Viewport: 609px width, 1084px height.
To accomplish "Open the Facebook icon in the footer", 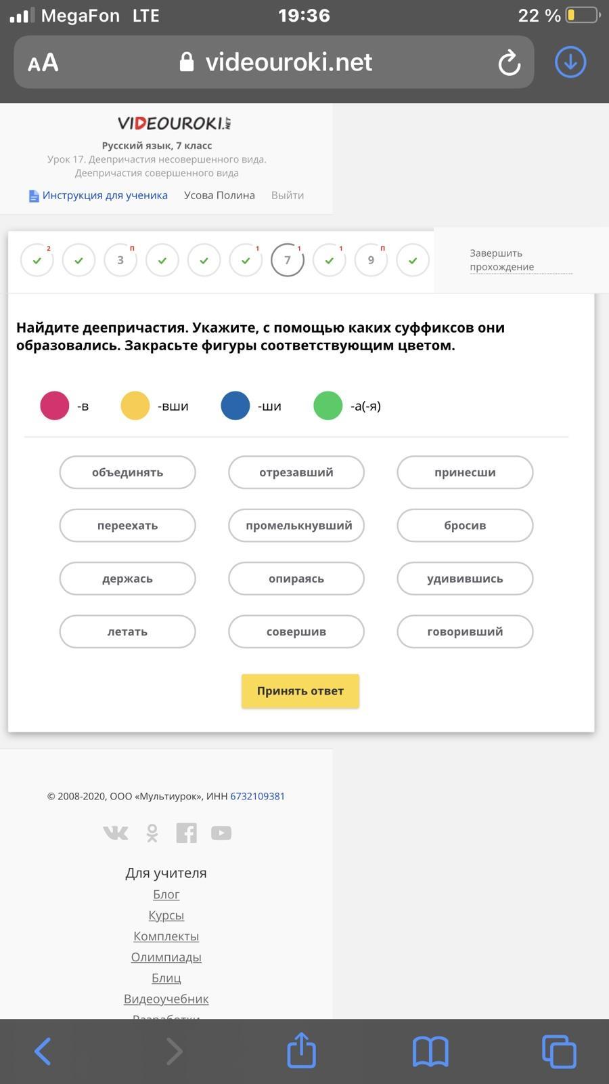I will 186,833.
